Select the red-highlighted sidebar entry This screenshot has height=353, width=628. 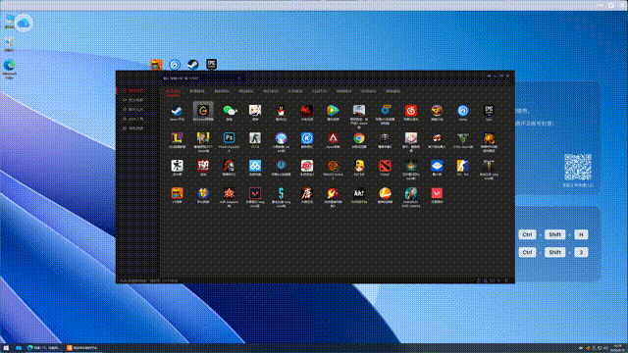[x=134, y=90]
